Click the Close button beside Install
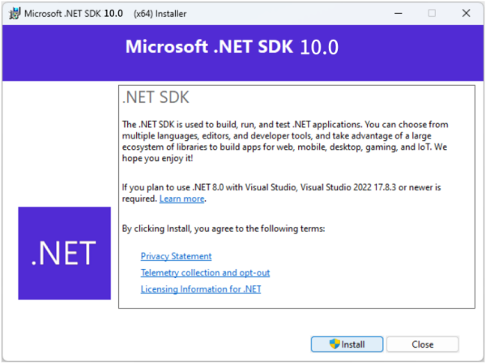The width and height of the screenshot is (486, 363). pyautogui.click(x=423, y=344)
